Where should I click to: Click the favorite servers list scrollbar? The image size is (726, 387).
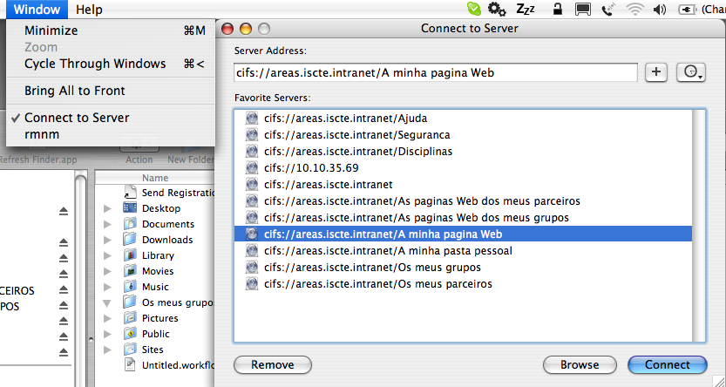click(699, 226)
